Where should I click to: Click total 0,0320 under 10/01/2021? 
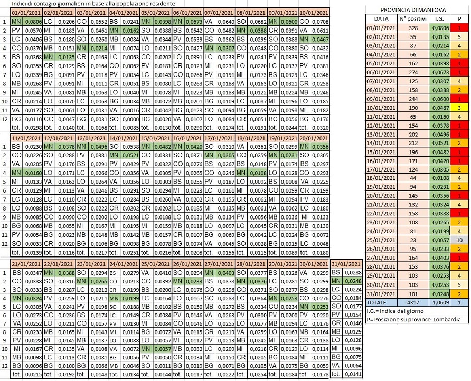pyautogui.click(x=320, y=128)
